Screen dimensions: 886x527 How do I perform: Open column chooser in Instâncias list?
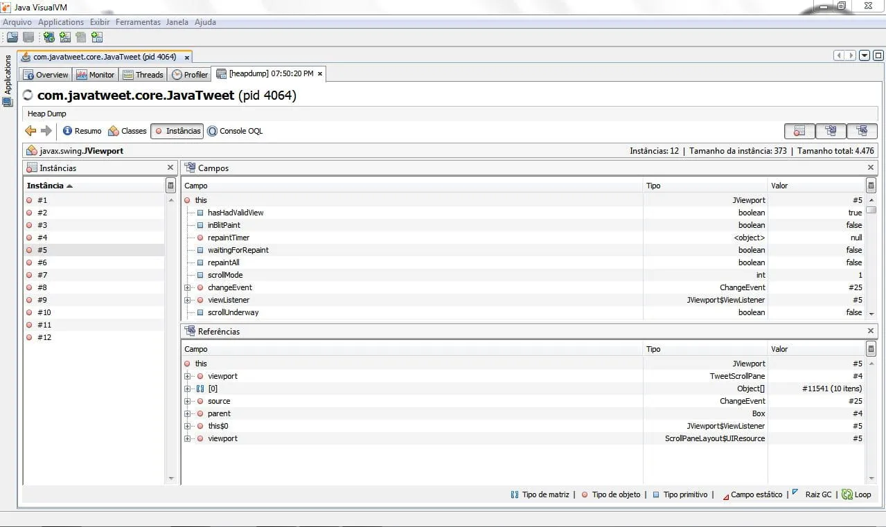[170, 186]
